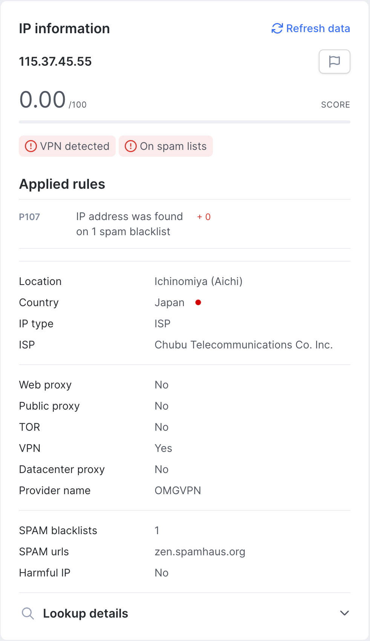Click the IP address 115.37.45.55
The image size is (370, 641).
[55, 62]
